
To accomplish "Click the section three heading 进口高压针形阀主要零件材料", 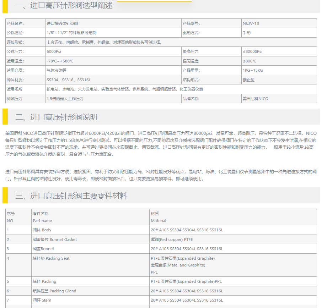I will coord(71,196).
